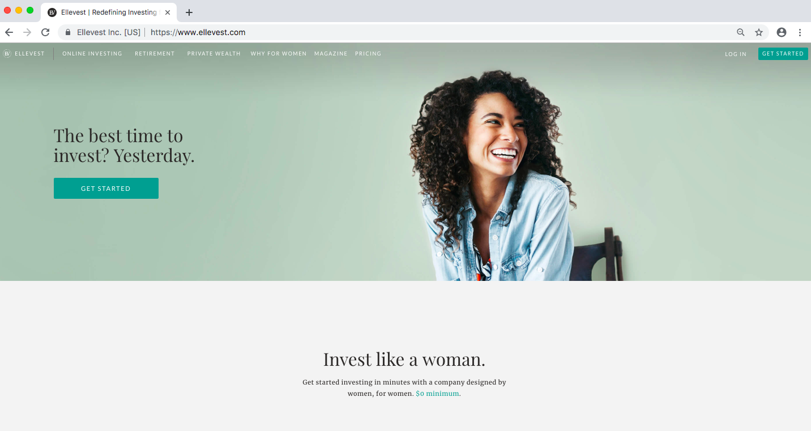Viewport: 811px width, 431px height.
Task: Visit the Why For Women page
Action: [279, 54]
